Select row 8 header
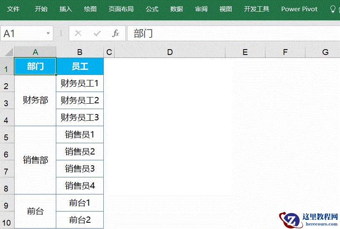Viewport: 340px width, 229px height. (7, 186)
